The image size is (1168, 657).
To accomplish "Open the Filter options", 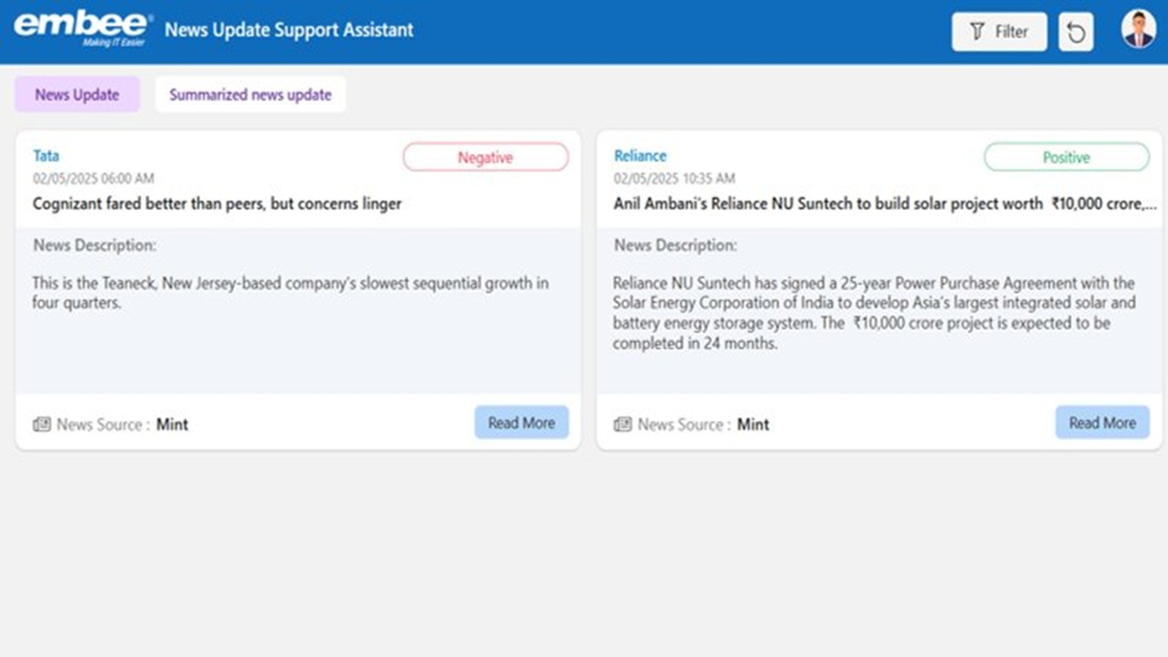I will coord(999,32).
